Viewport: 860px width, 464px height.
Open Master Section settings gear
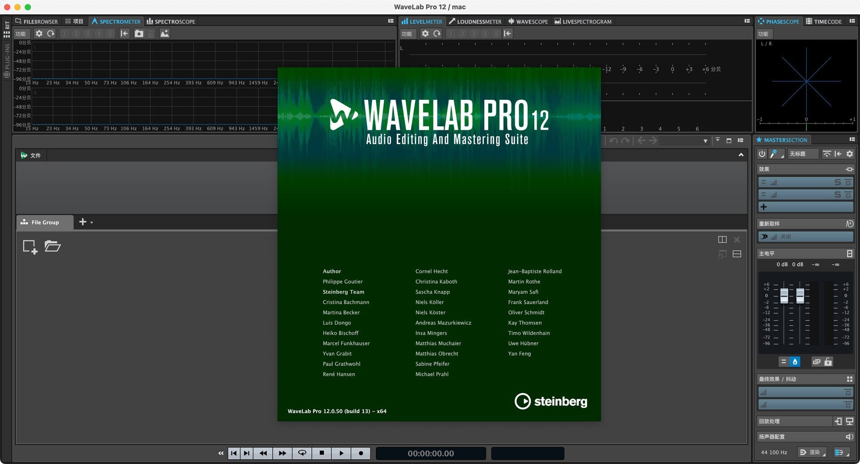(850, 154)
